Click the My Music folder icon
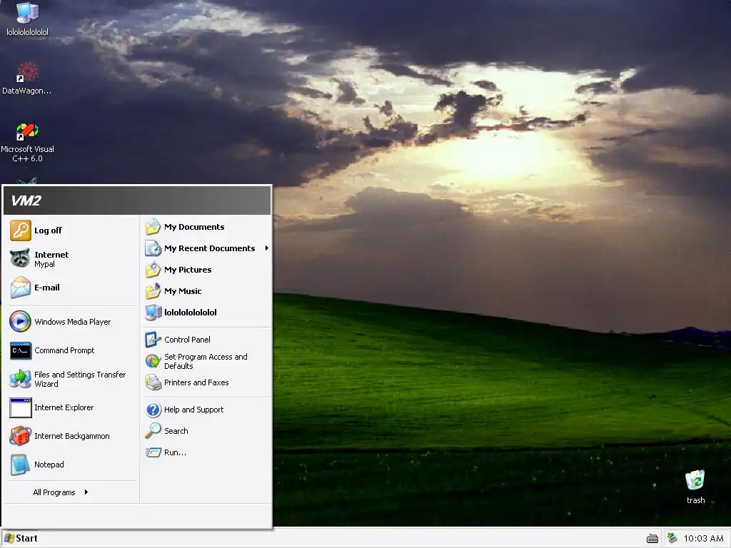This screenshot has height=548, width=731. coord(153,291)
